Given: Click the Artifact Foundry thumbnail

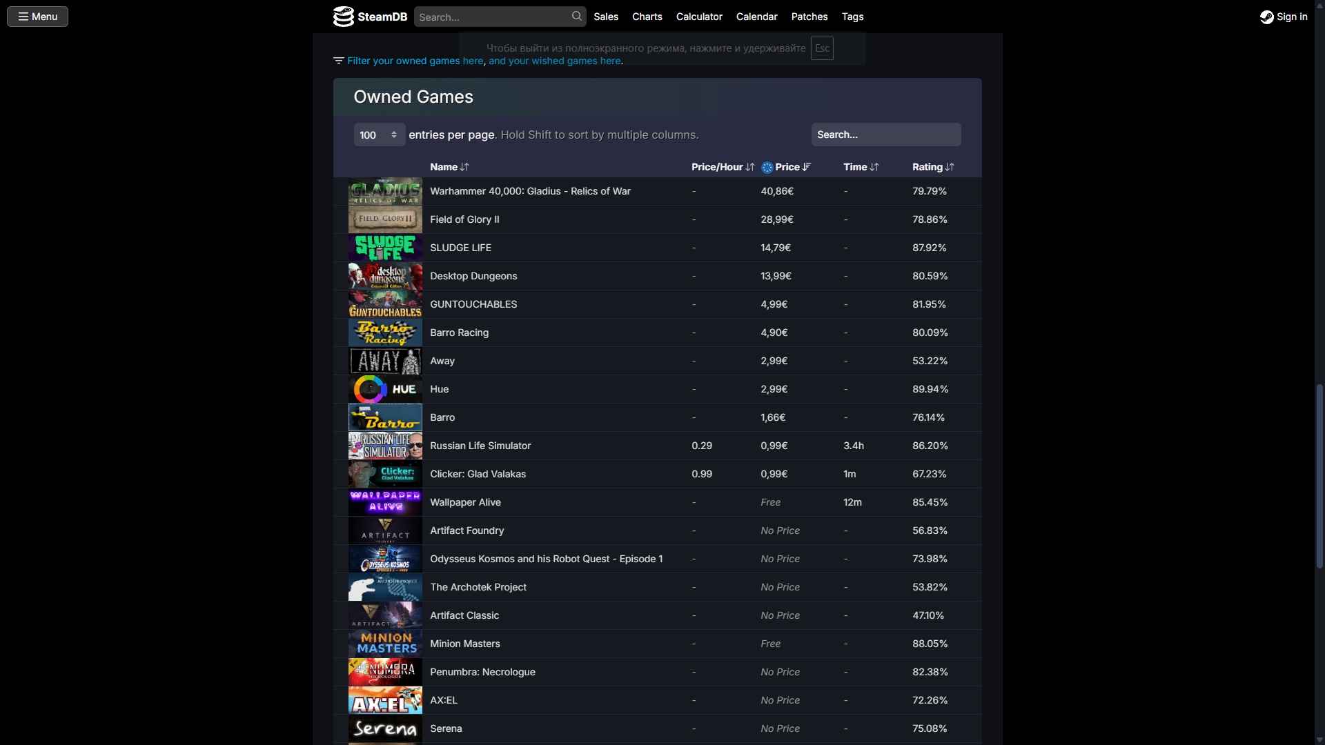Looking at the screenshot, I should [x=385, y=530].
